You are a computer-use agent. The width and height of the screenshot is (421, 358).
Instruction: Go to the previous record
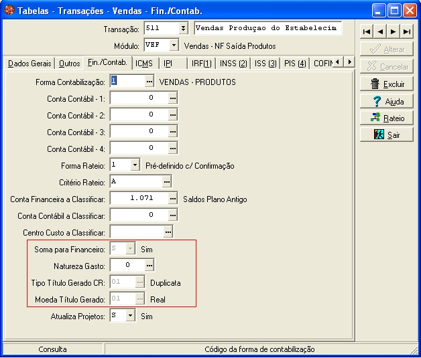(x=380, y=31)
